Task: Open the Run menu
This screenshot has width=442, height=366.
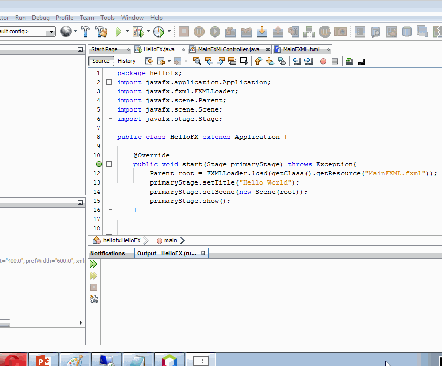Action: pyautogui.click(x=20, y=18)
